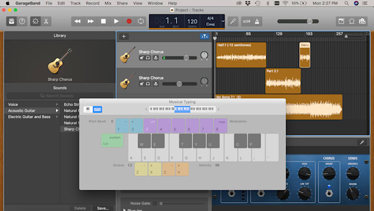Shift Musical Typing keyboard range right

pos(218,109)
